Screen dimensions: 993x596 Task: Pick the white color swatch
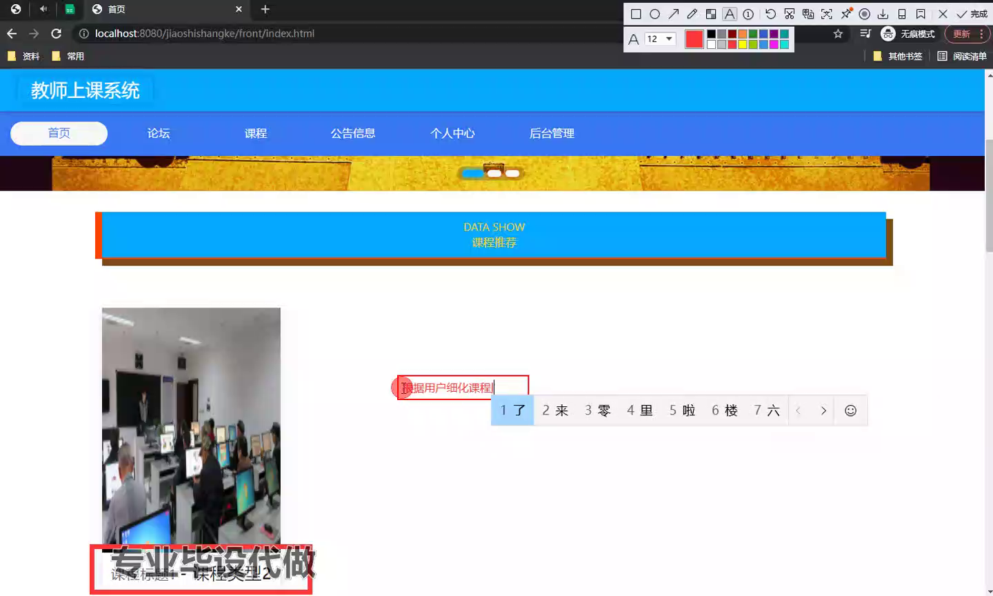pos(711,44)
